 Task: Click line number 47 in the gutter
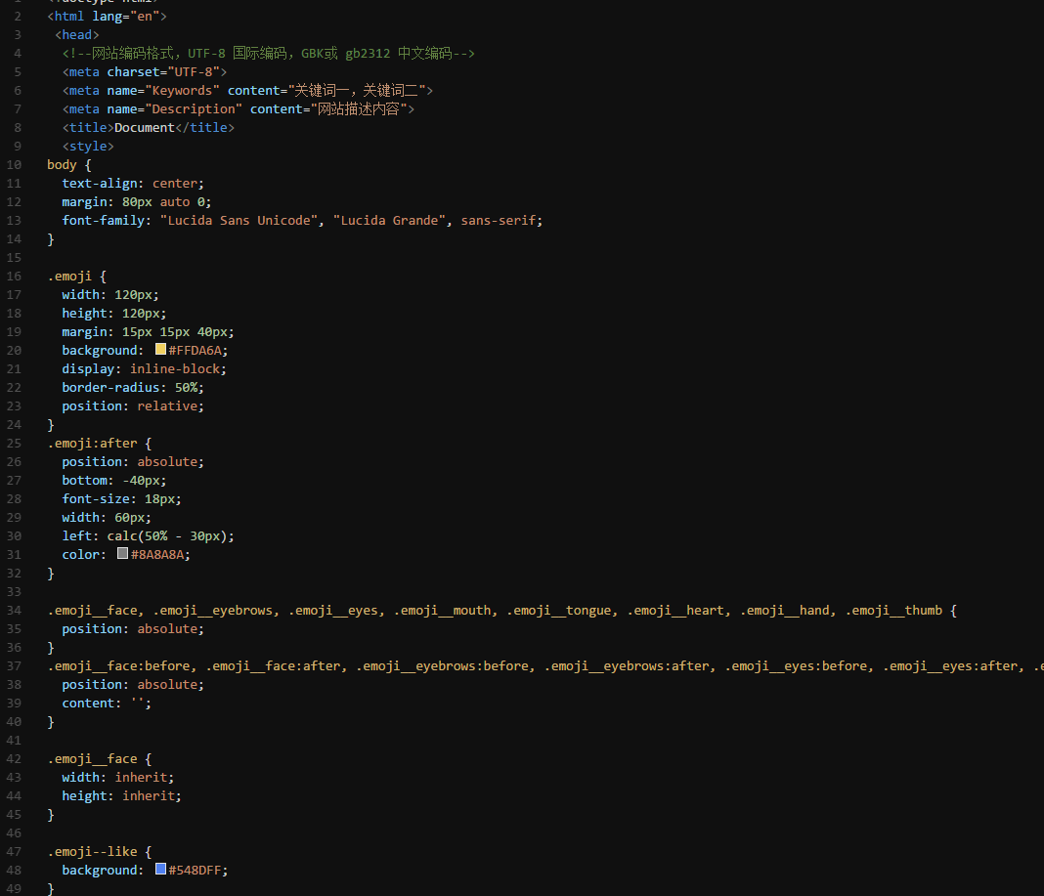coord(14,851)
